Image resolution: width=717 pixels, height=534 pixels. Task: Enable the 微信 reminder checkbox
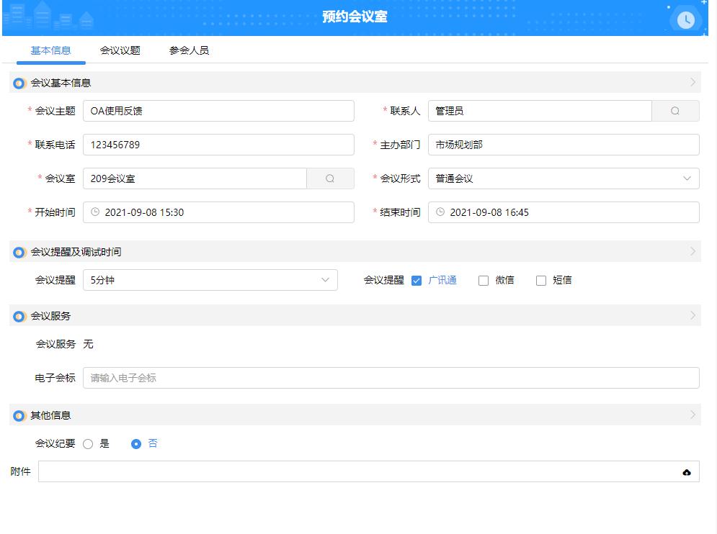(483, 280)
